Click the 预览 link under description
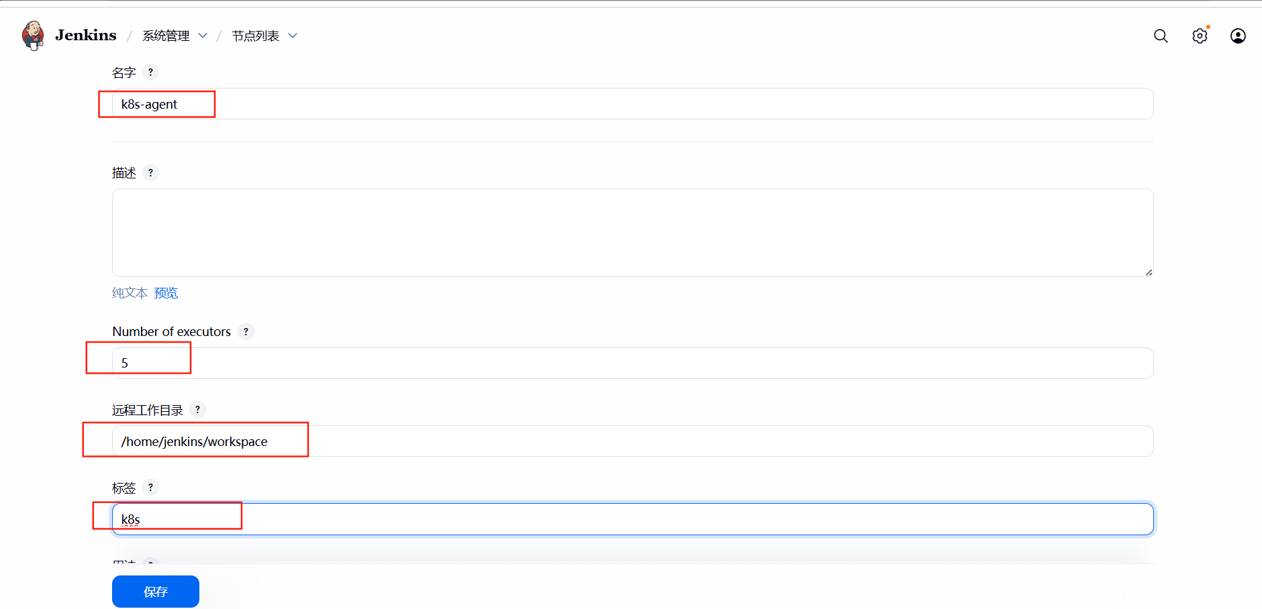 pyautogui.click(x=166, y=293)
